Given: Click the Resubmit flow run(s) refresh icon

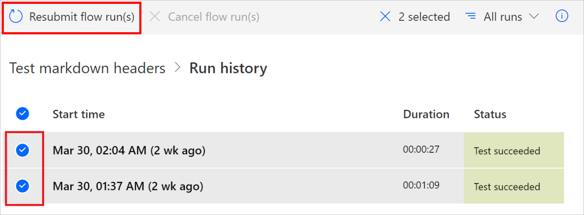Looking at the screenshot, I should point(16,17).
